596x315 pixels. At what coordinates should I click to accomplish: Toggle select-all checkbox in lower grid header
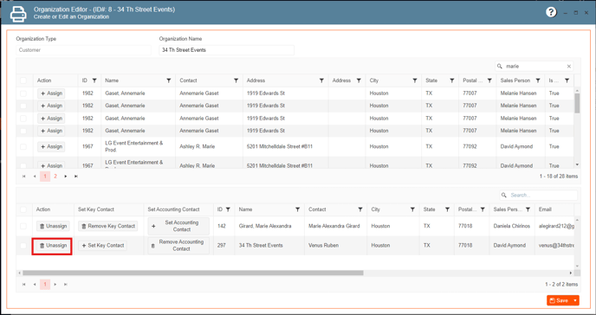pyautogui.click(x=23, y=209)
